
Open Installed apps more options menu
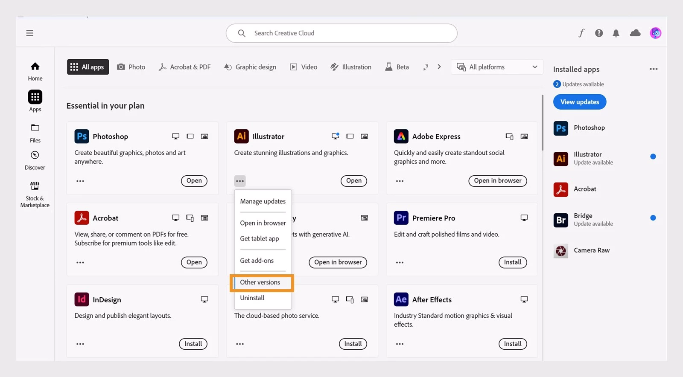(x=653, y=69)
